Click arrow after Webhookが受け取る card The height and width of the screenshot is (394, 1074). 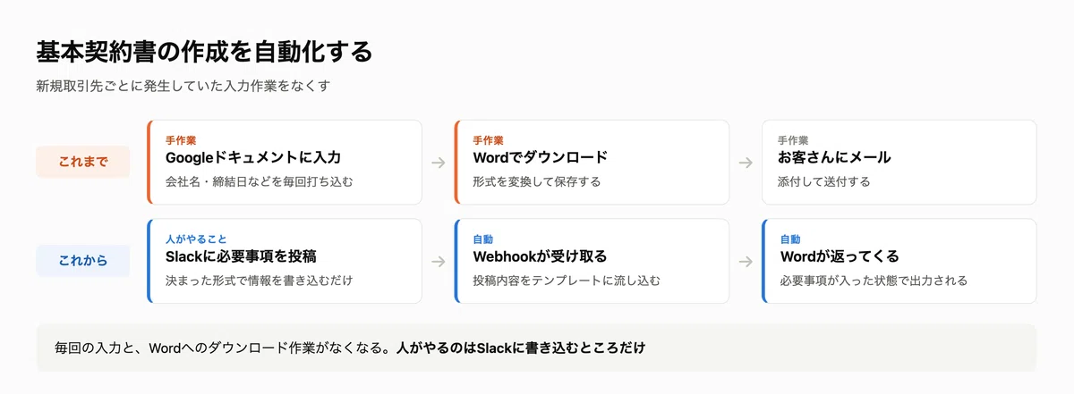[746, 262]
